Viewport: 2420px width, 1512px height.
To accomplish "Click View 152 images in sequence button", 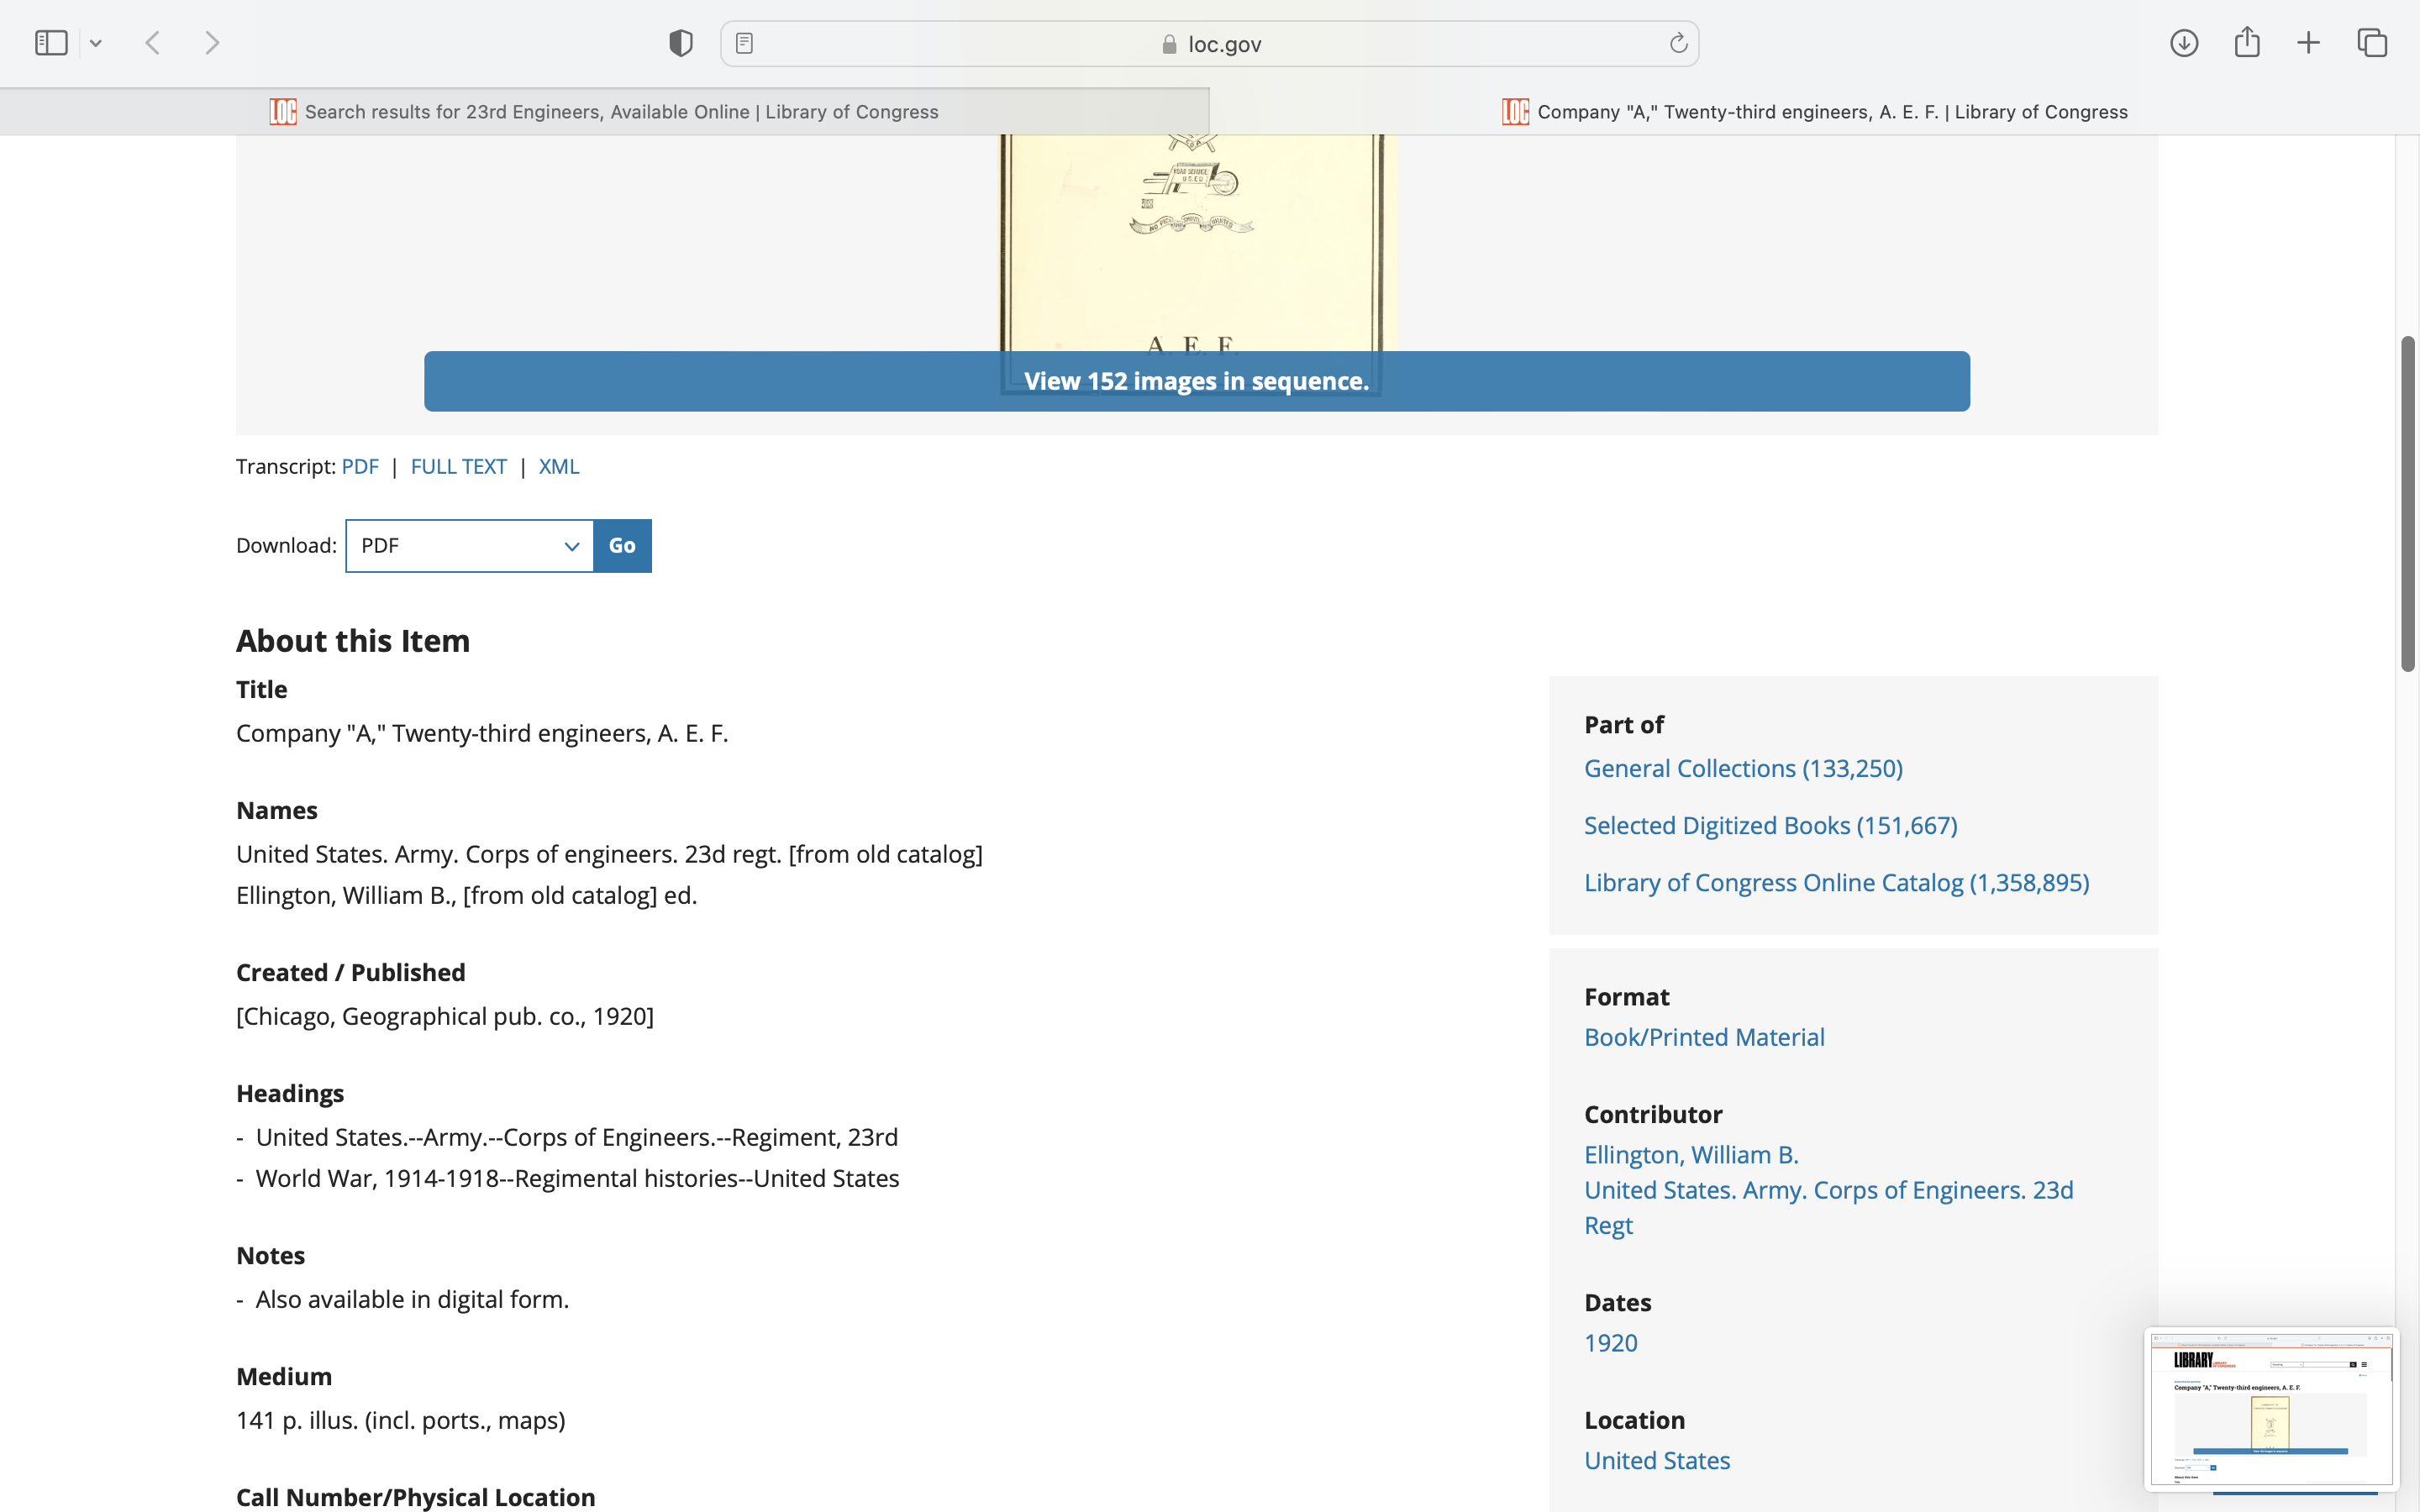I will pos(1196,381).
